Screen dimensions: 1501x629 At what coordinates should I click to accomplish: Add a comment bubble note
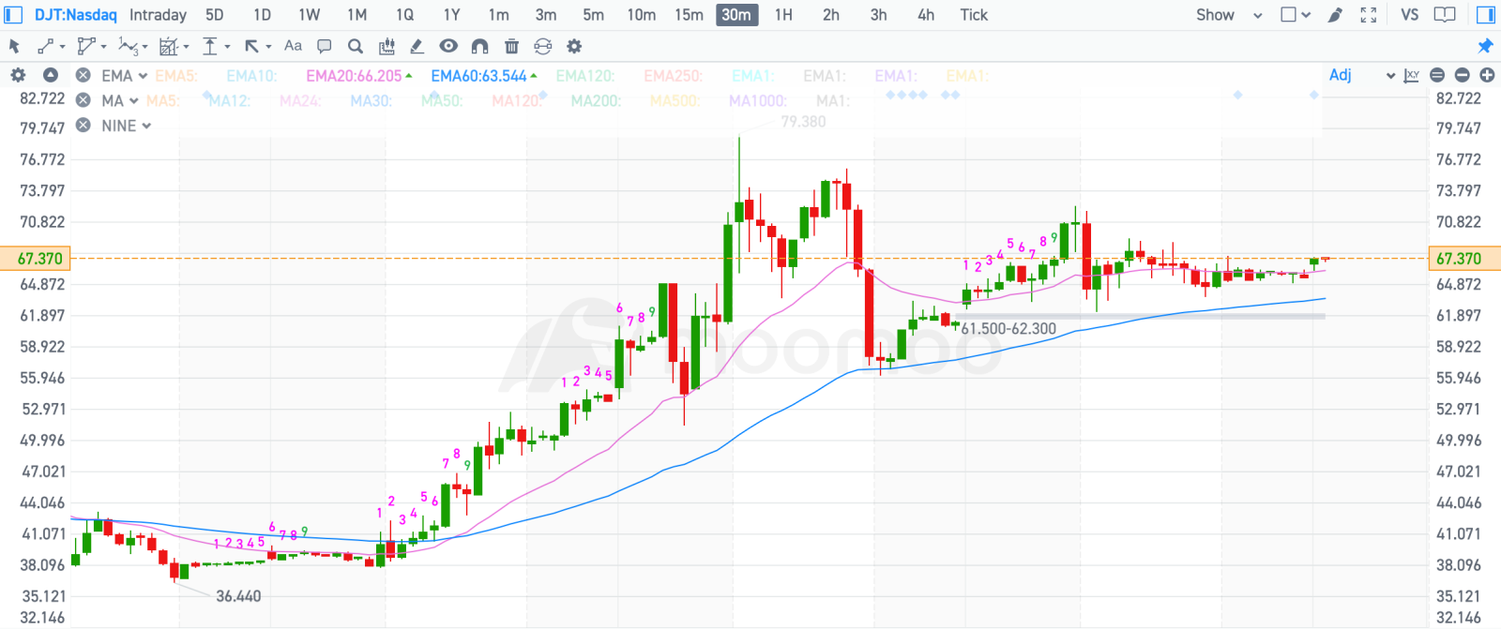pyautogui.click(x=325, y=46)
